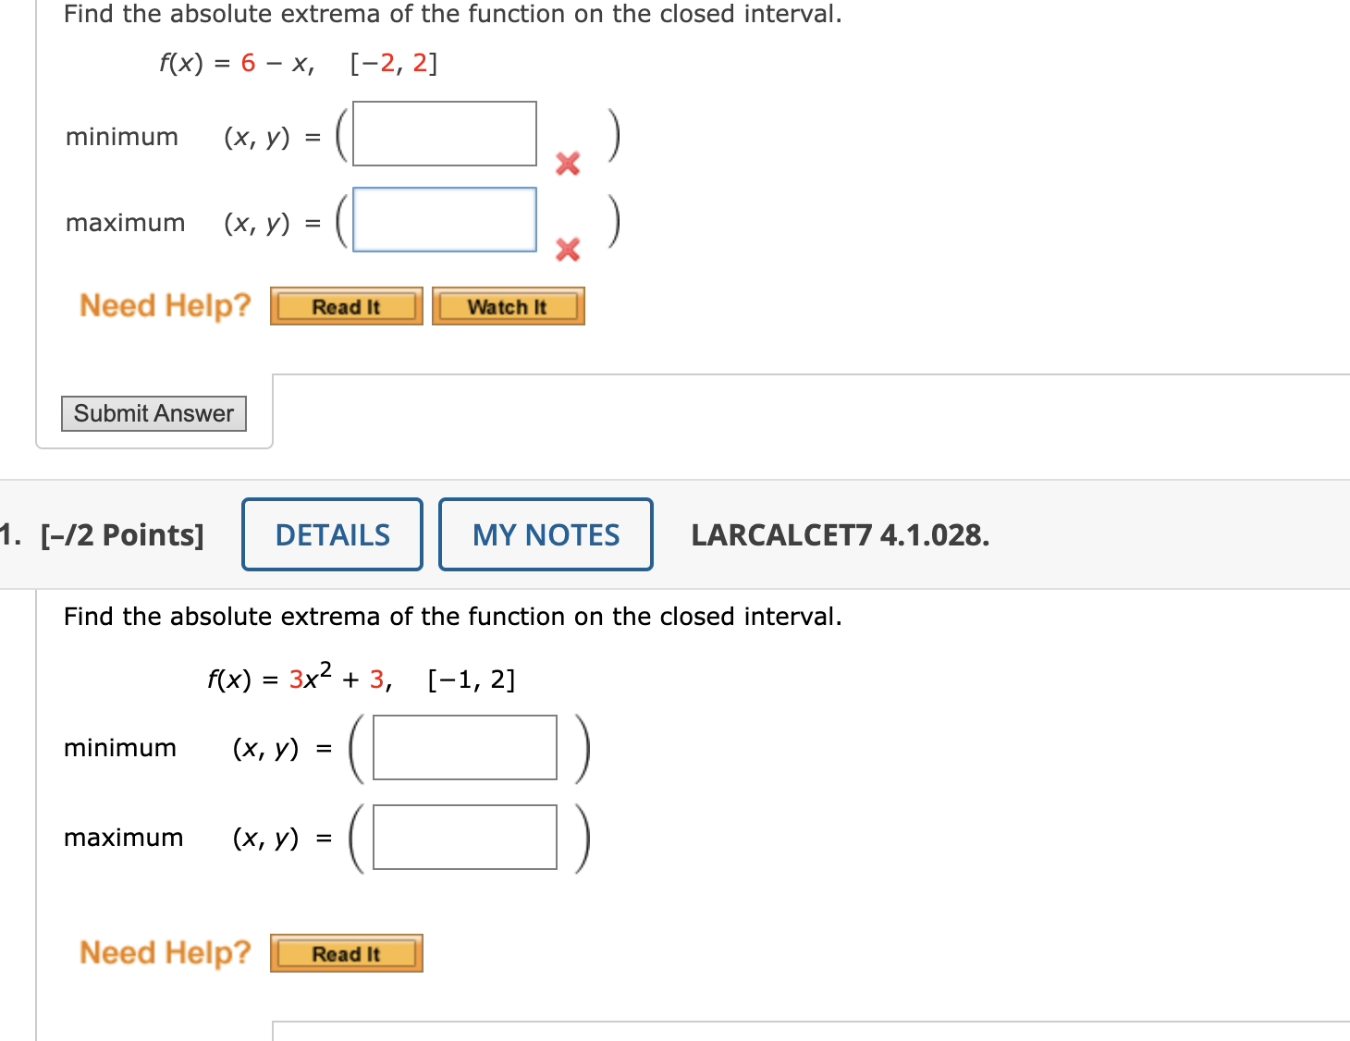Screen dimensions: 1350x1041
Task: Click the [–/2 Points] score label
Action: click(120, 534)
